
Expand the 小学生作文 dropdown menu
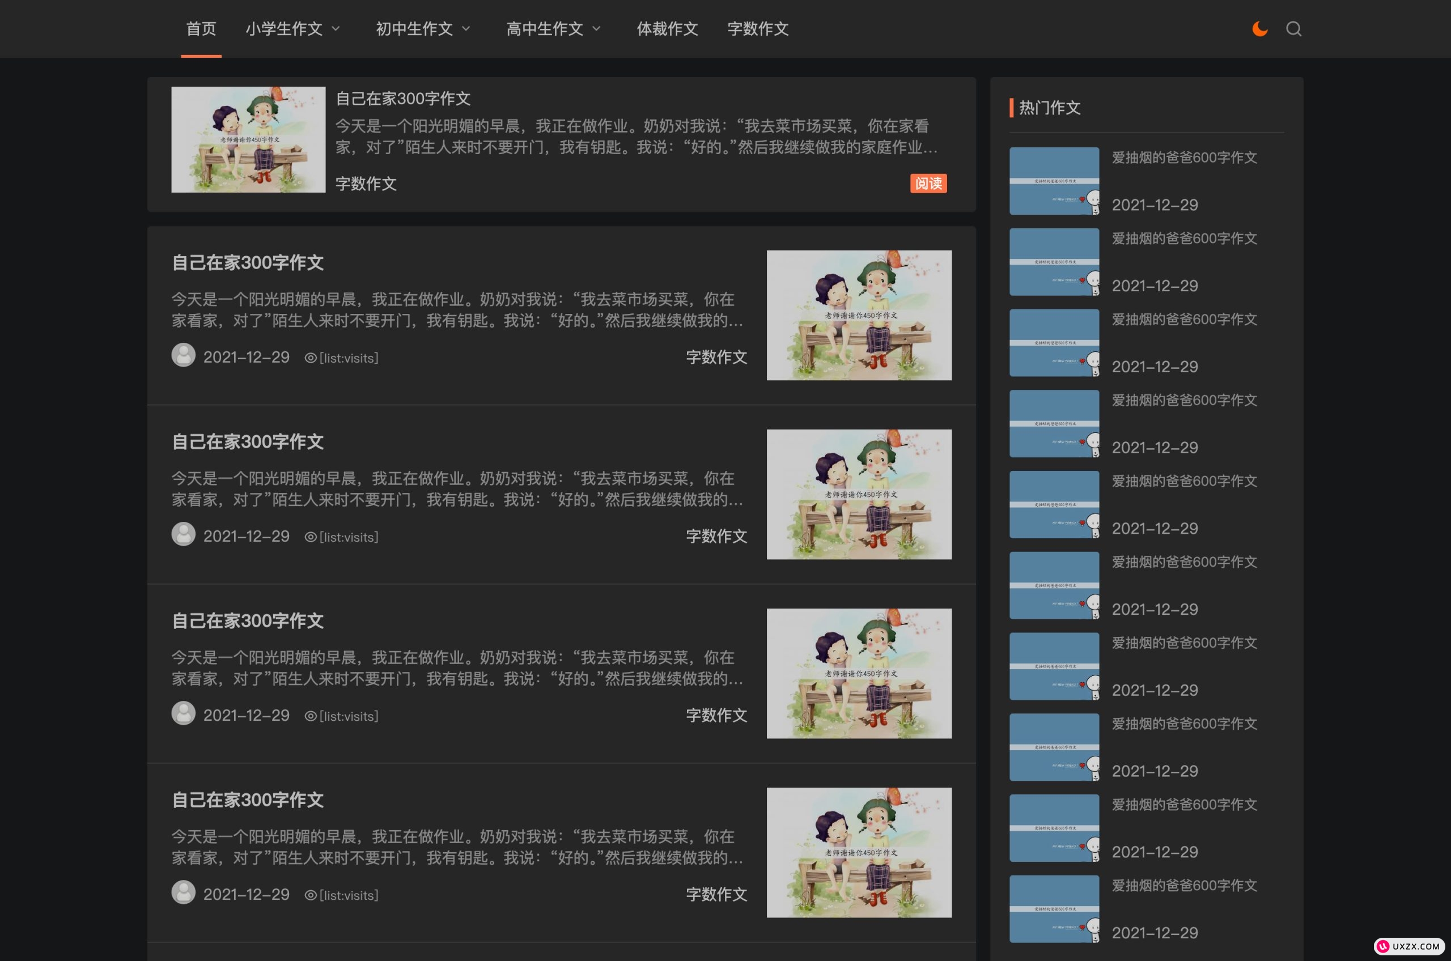pyautogui.click(x=293, y=29)
